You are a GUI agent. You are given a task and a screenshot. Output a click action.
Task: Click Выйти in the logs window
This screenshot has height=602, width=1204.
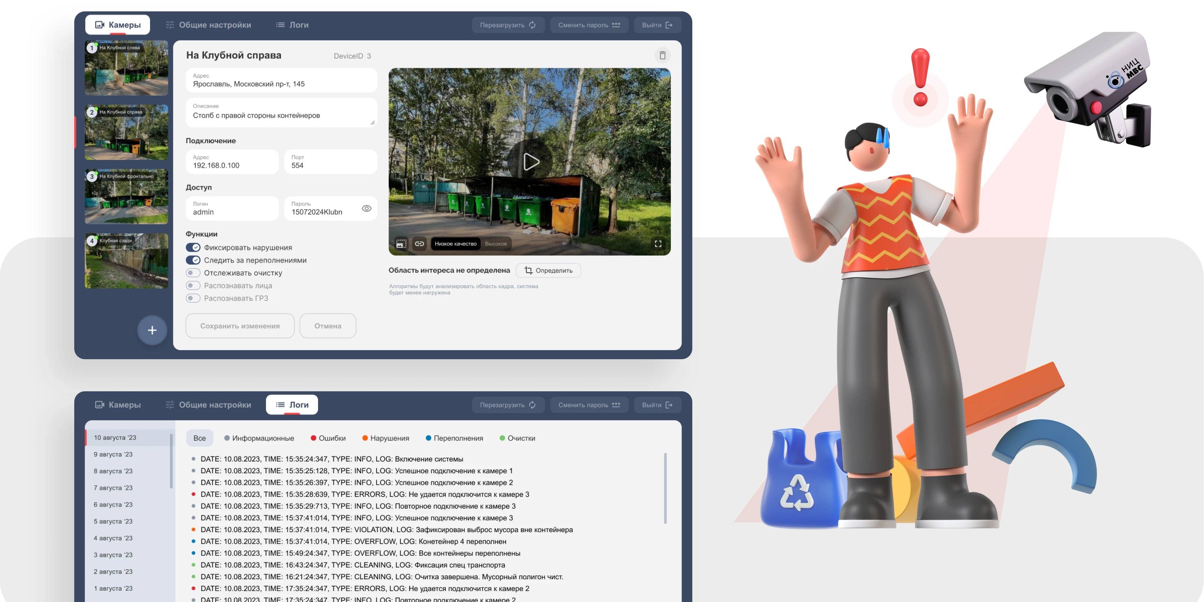point(657,405)
